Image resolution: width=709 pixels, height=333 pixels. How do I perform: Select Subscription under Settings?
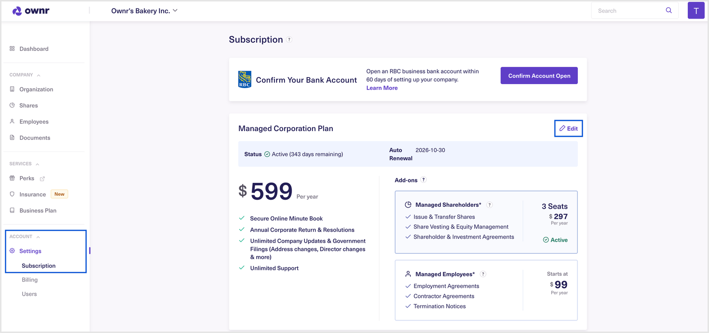[x=39, y=266]
